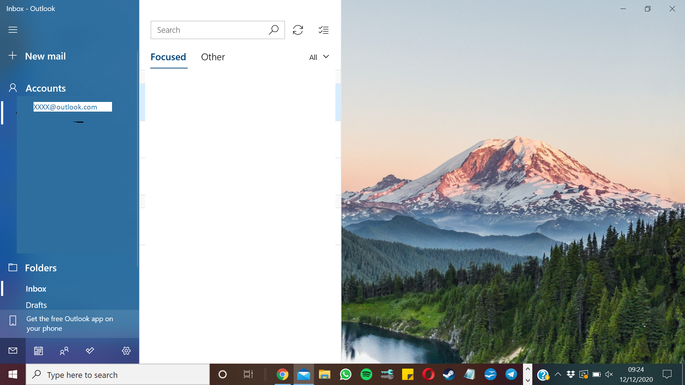The image size is (685, 385).
Task: Open the All filter dropdown
Action: [x=318, y=57]
